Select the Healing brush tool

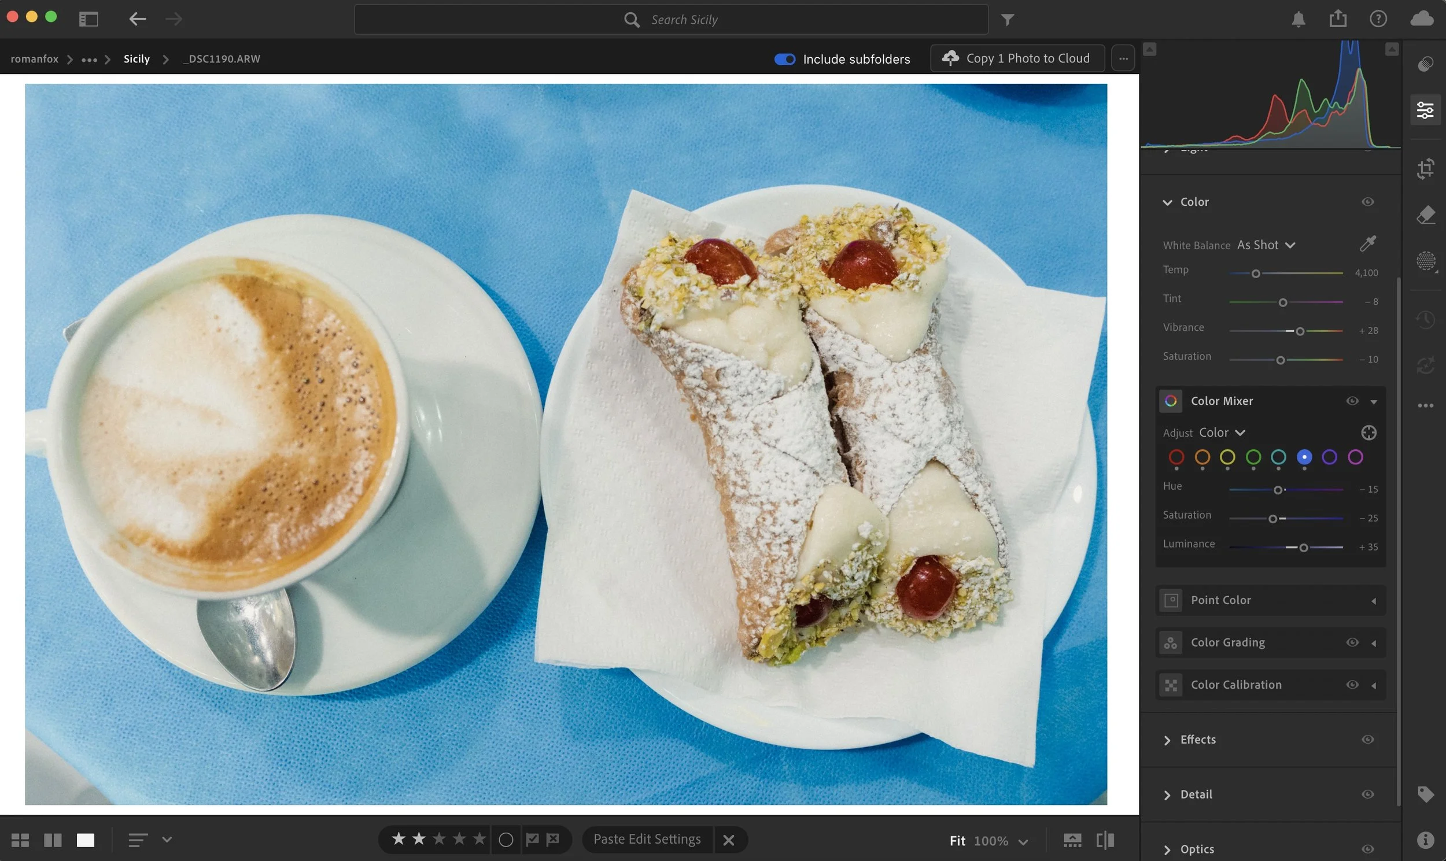[x=1425, y=215]
